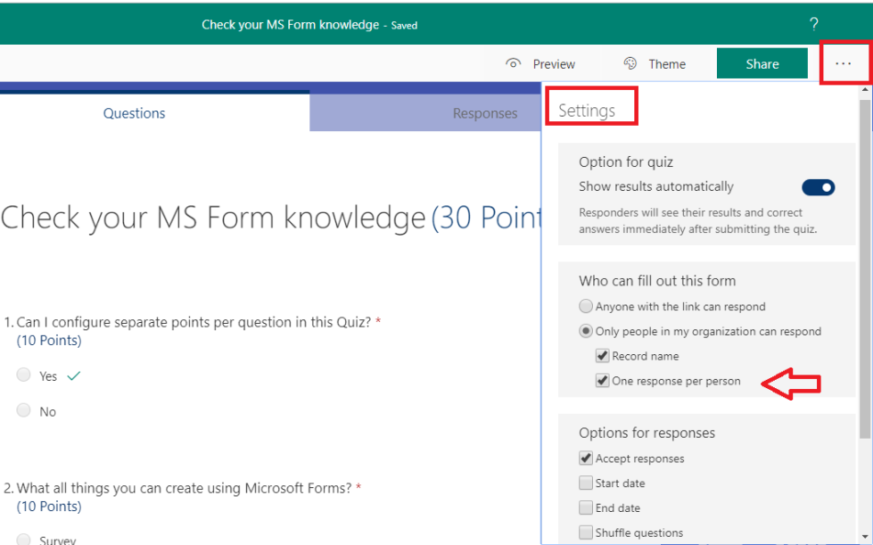Viewport: 873px width, 545px height.
Task: Switch to the Responses tab
Action: tap(485, 113)
